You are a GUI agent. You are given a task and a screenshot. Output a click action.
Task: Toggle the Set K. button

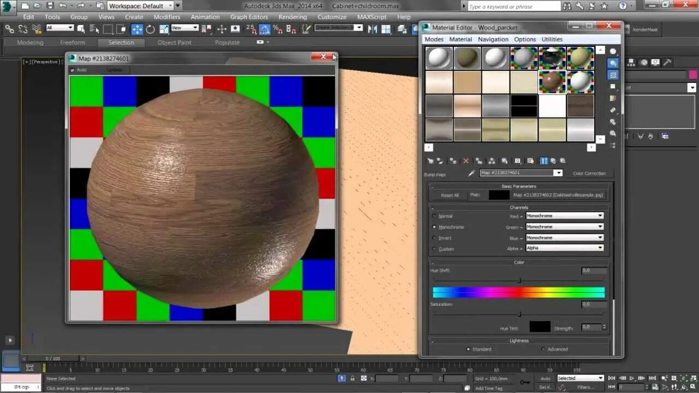pos(545,387)
